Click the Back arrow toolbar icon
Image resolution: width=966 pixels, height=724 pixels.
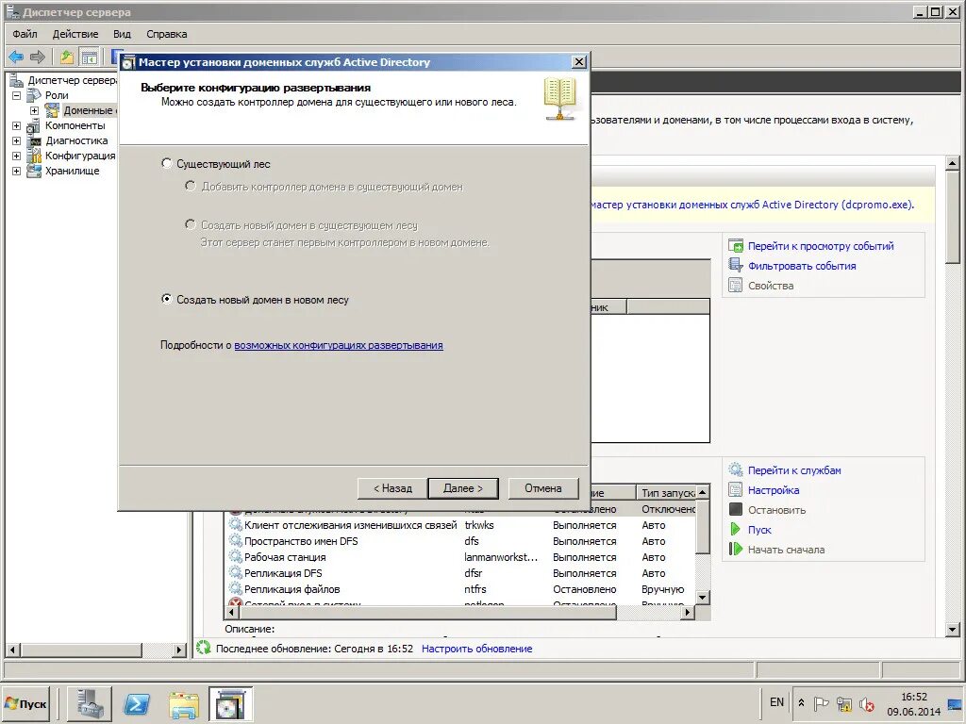[x=16, y=58]
